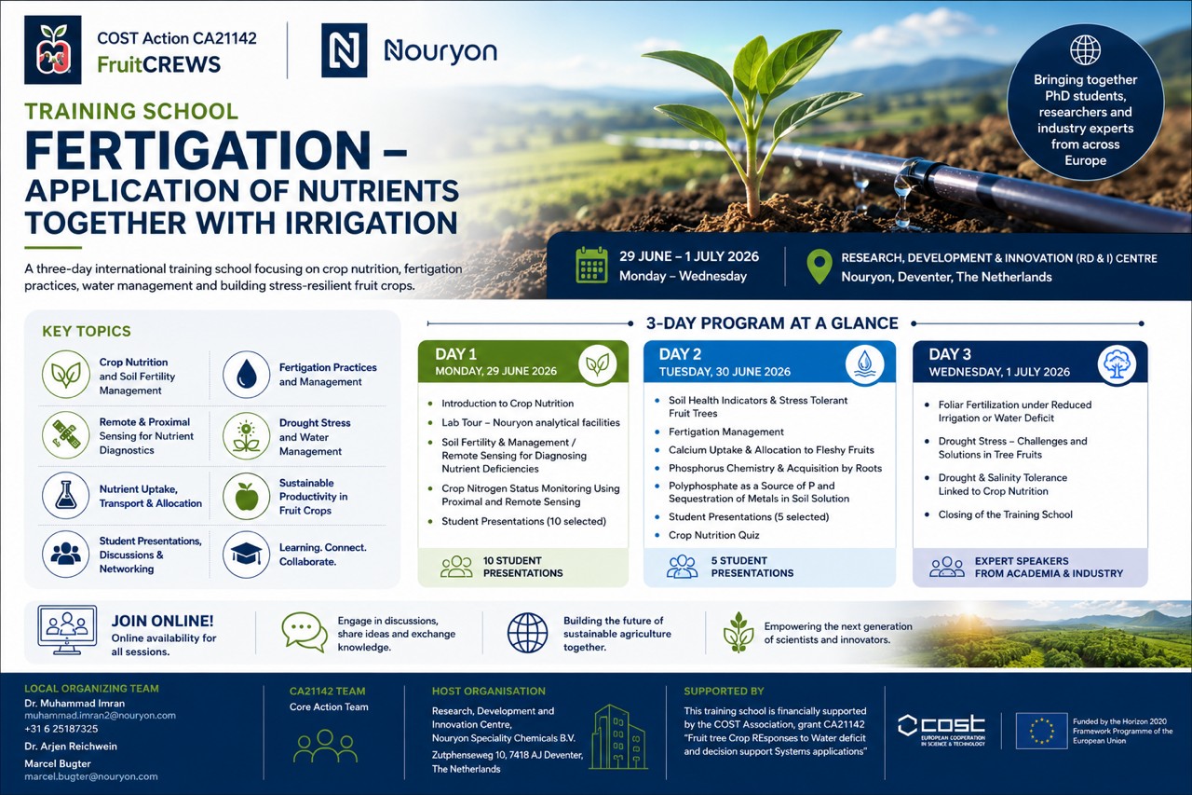Click the water drop Fertigation Practices icon
Image resolution: width=1192 pixels, height=795 pixels.
(247, 375)
